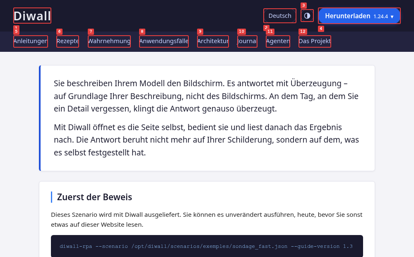Open the Diwall home logo link

pos(32,16)
